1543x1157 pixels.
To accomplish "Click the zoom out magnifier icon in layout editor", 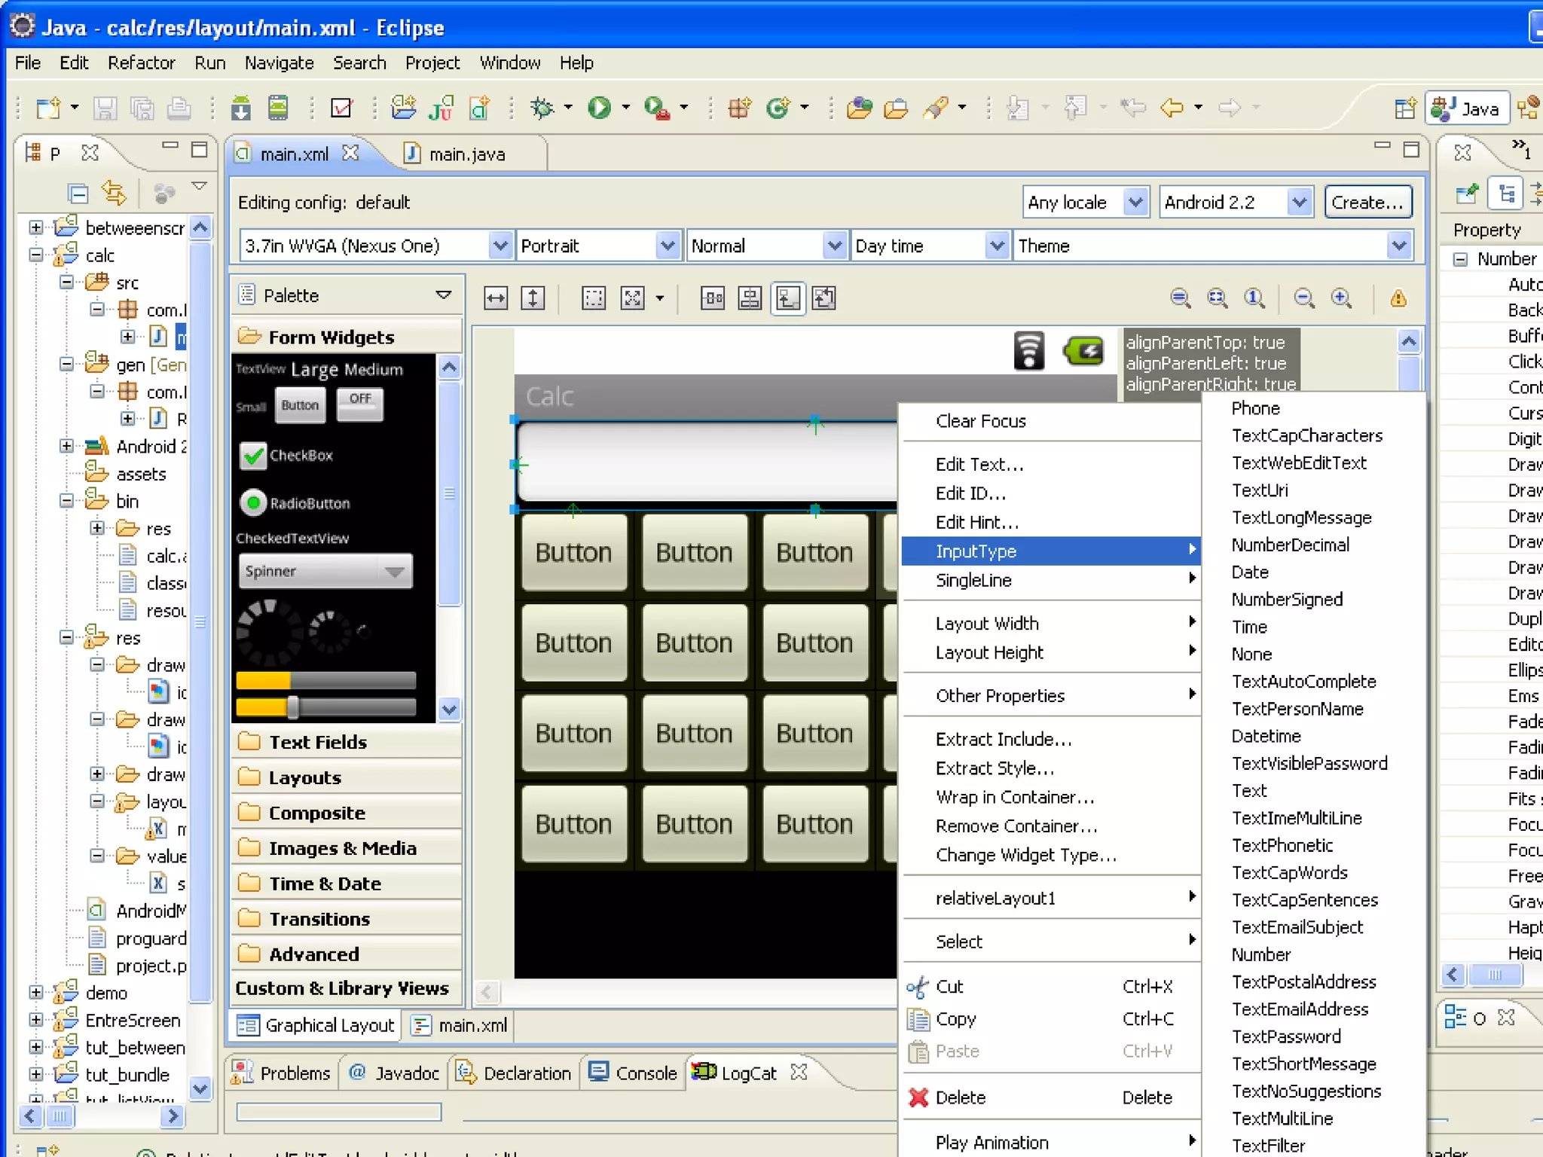I will (1304, 298).
